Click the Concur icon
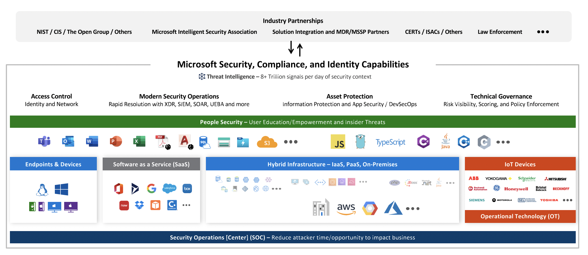588x255 pixels. 172,205
